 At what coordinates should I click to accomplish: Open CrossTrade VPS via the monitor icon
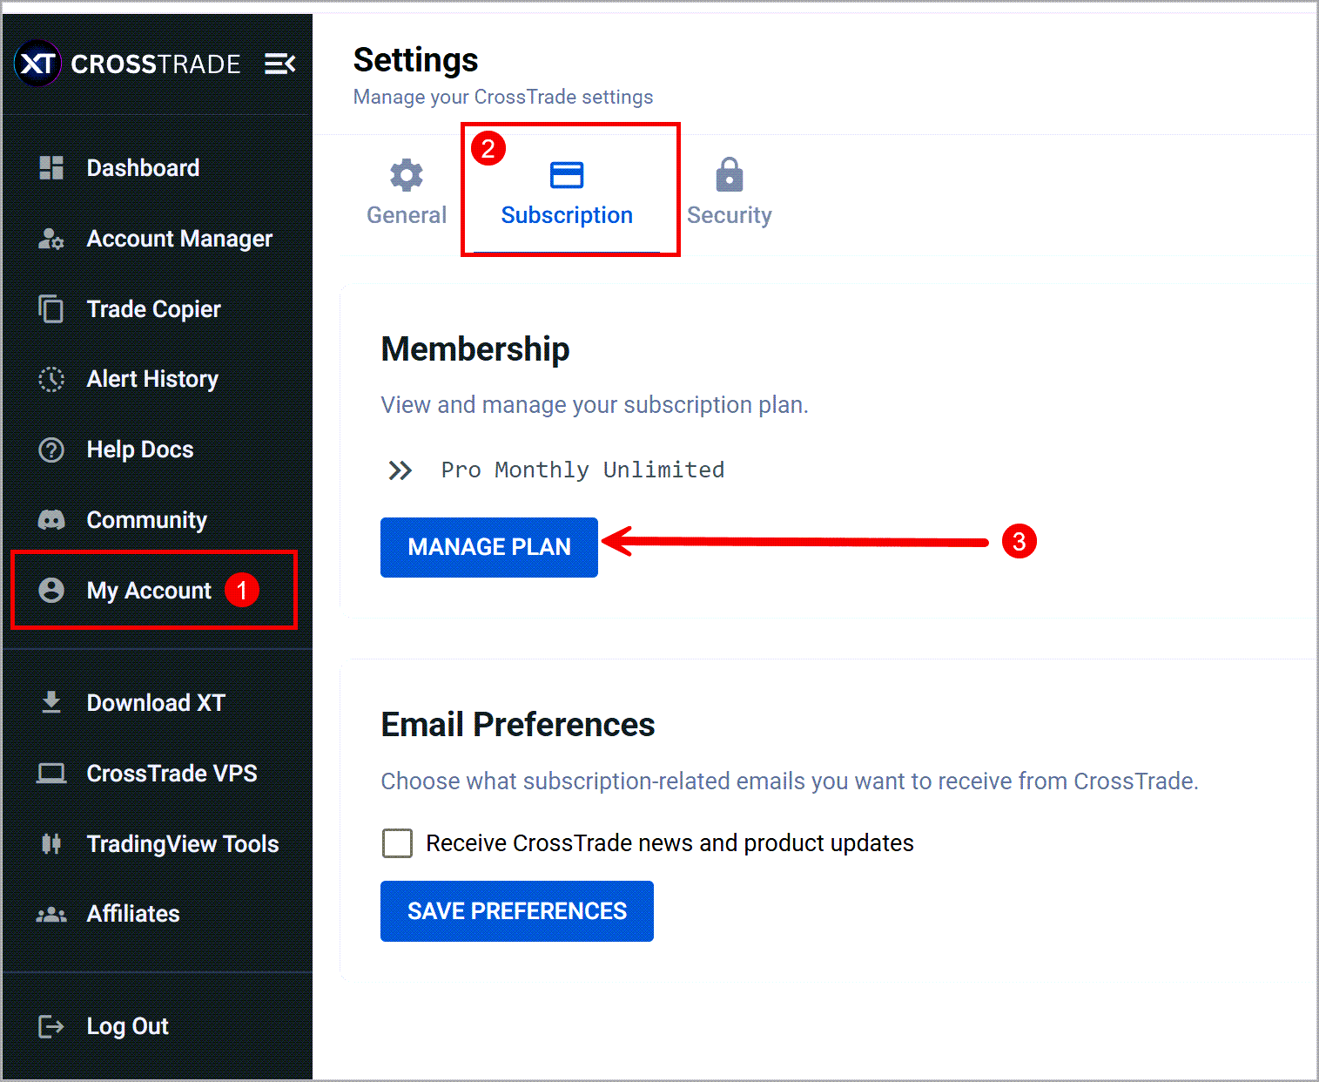[52, 773]
